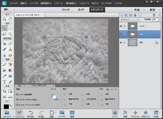Open the フォトエリア photo bin button
Screen dimensions: 163x119
tap(7, 113)
